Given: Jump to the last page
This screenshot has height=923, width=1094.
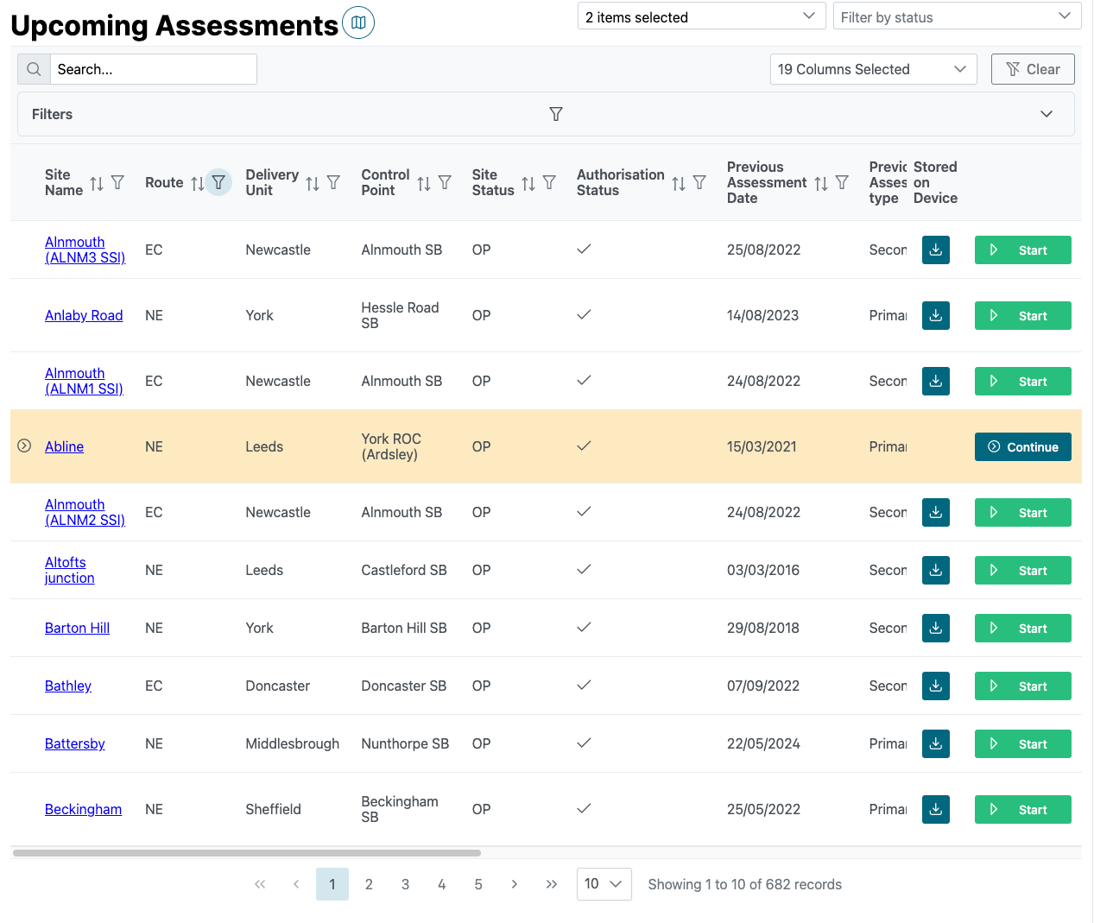Looking at the screenshot, I should pyautogui.click(x=551, y=884).
